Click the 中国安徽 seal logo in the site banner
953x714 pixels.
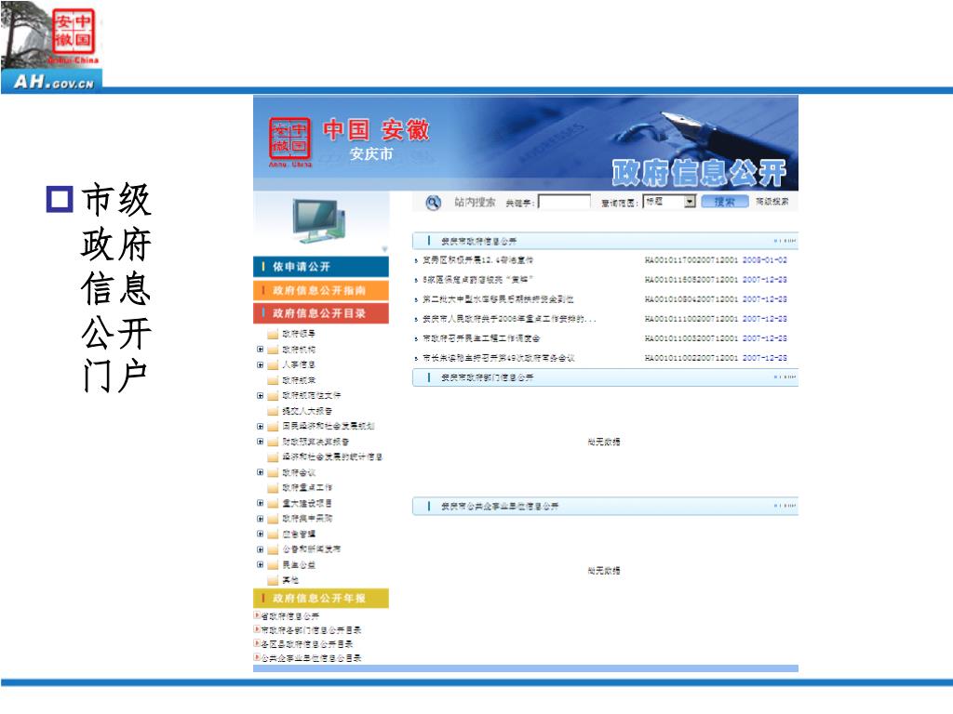click(x=290, y=142)
